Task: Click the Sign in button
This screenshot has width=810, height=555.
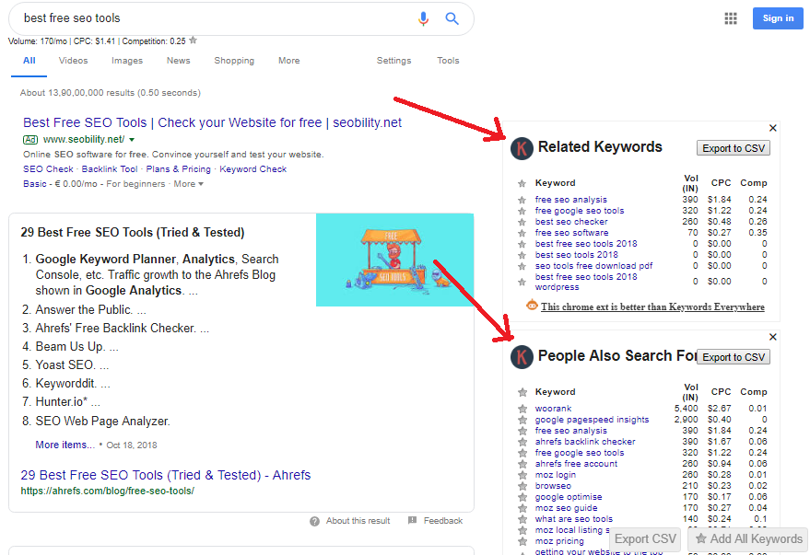Action: click(x=778, y=18)
